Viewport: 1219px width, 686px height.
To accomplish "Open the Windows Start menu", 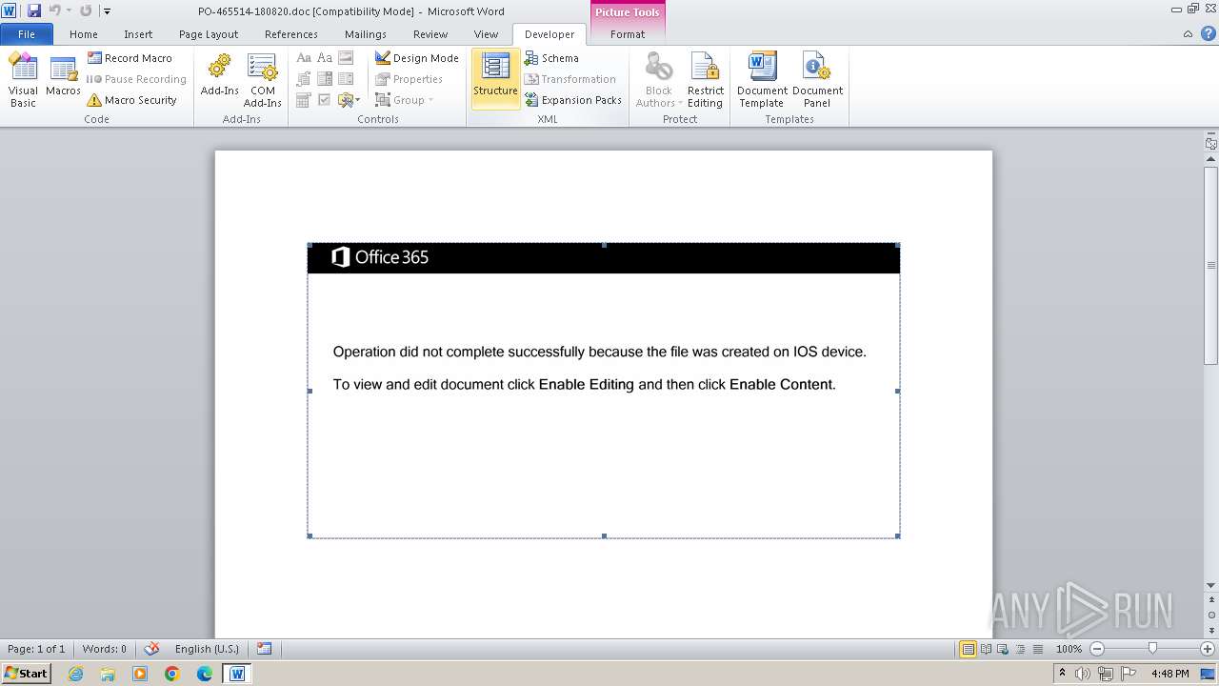I will [x=26, y=674].
